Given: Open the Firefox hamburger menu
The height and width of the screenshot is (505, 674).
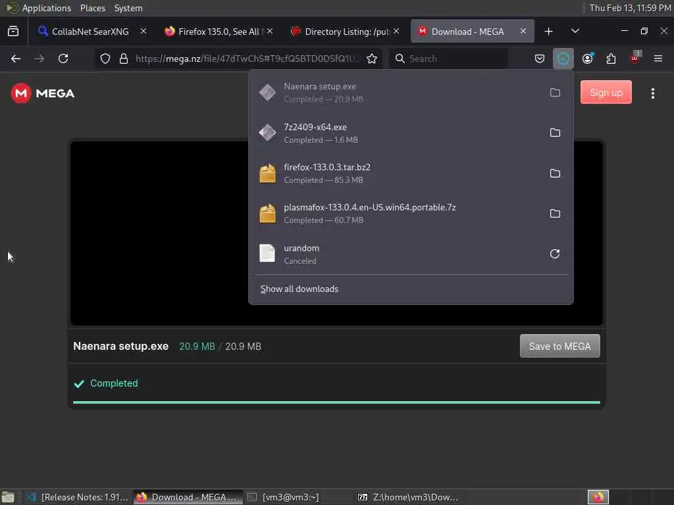Looking at the screenshot, I should tap(658, 59).
